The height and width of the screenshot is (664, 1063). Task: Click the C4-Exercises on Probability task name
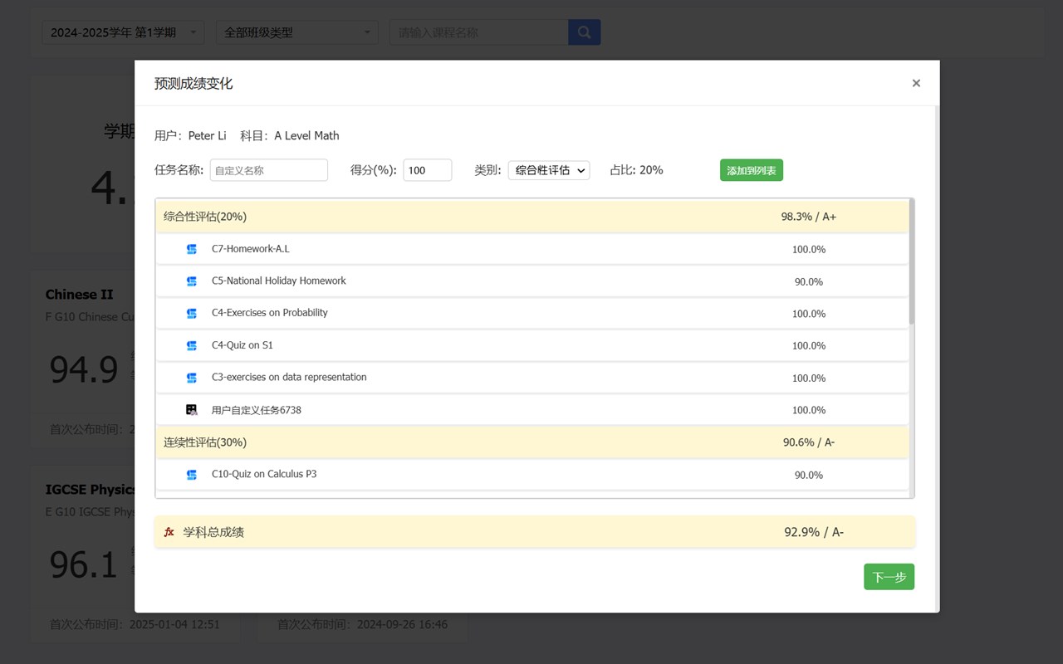coord(270,313)
